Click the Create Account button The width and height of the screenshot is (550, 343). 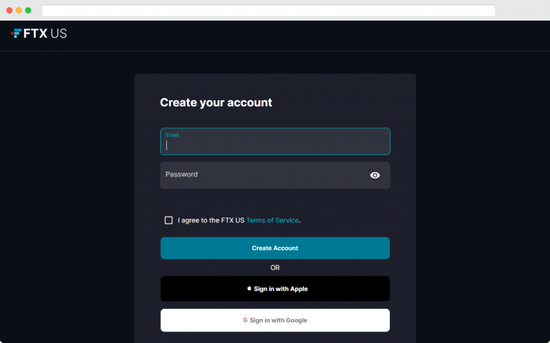[x=275, y=248]
